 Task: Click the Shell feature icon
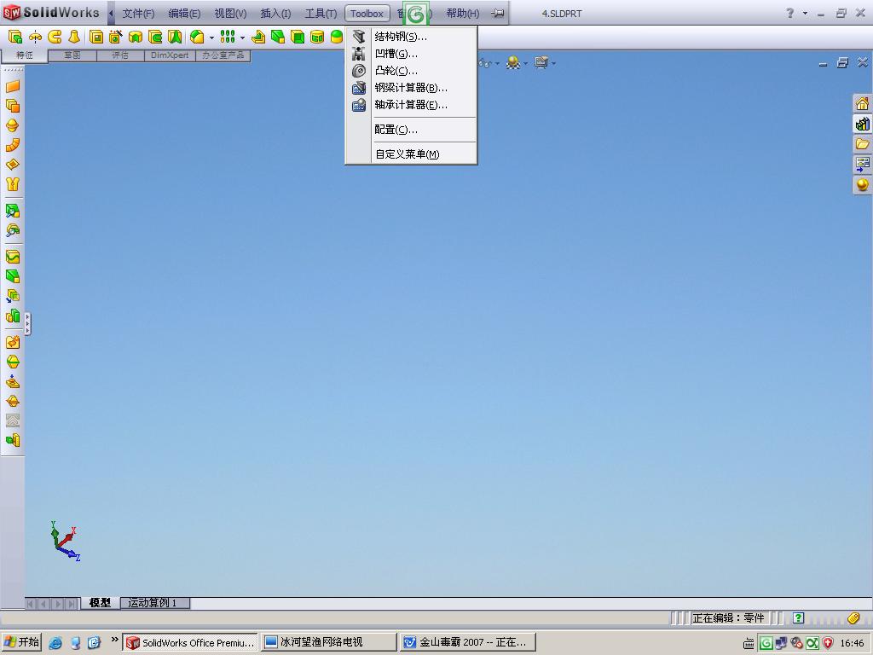[x=96, y=38]
